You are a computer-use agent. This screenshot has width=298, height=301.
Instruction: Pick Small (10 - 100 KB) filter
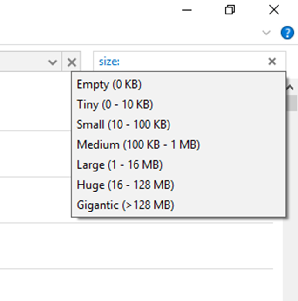coord(123,125)
